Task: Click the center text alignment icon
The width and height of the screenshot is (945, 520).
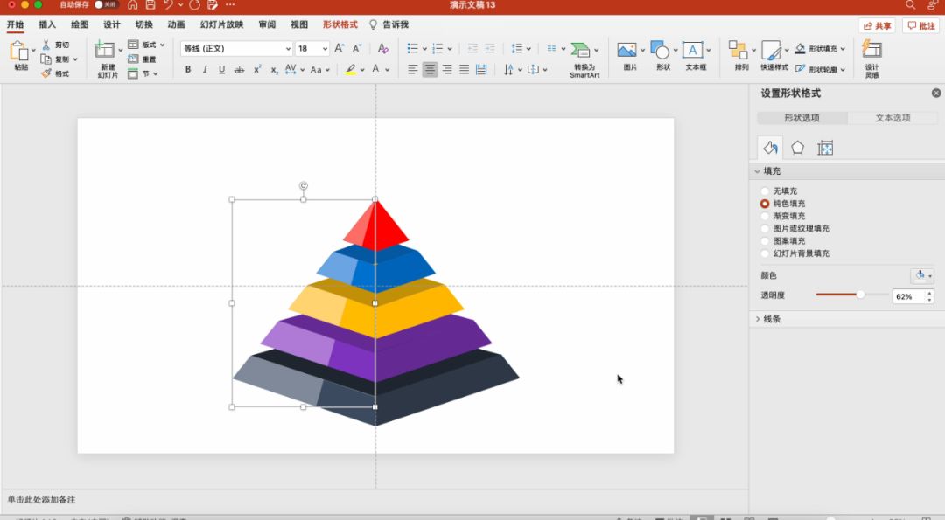Action: pyautogui.click(x=430, y=70)
